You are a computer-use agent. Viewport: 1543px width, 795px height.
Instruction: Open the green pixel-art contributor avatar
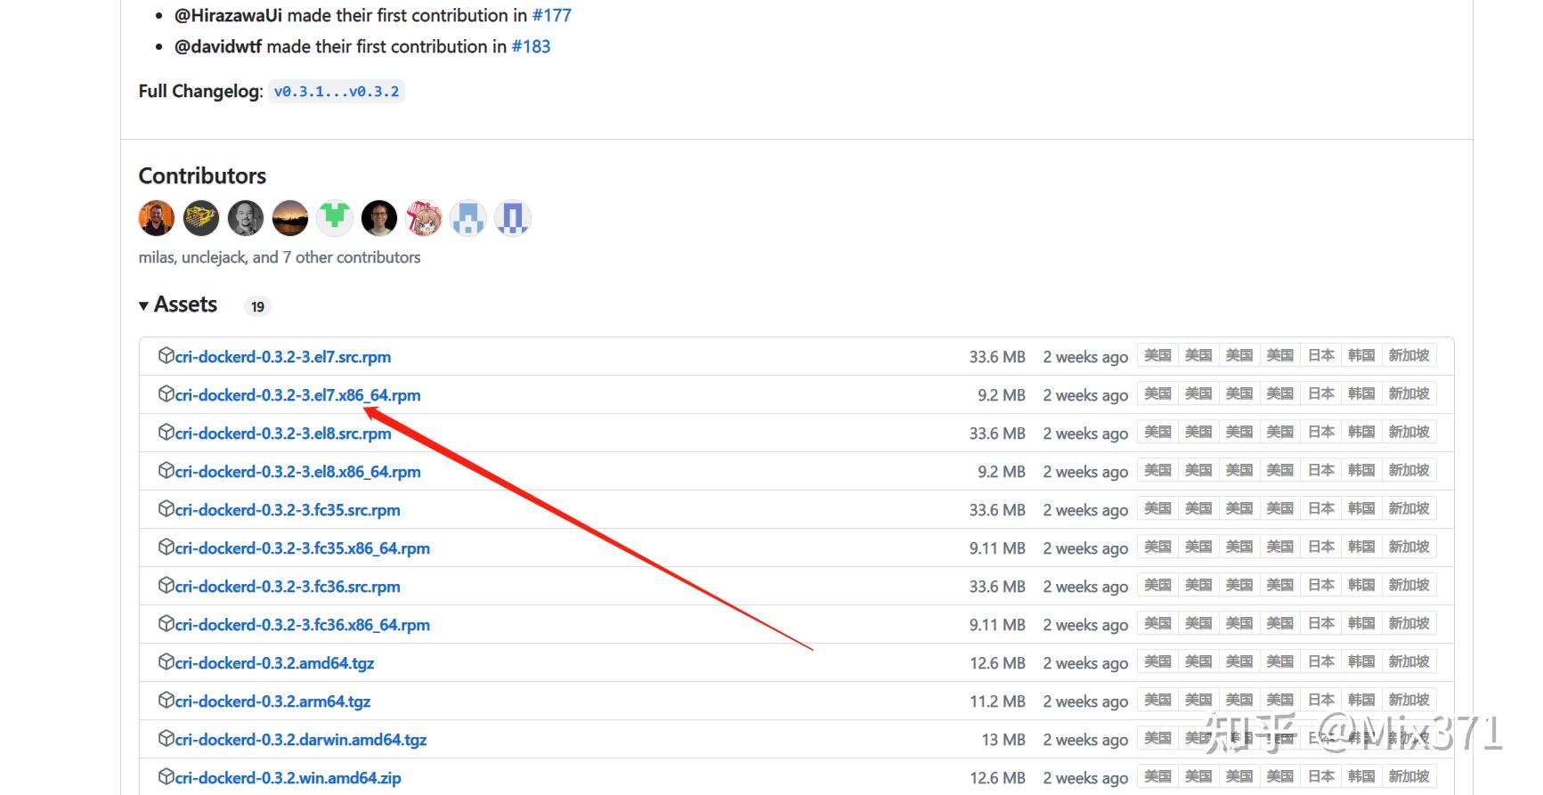coord(335,218)
